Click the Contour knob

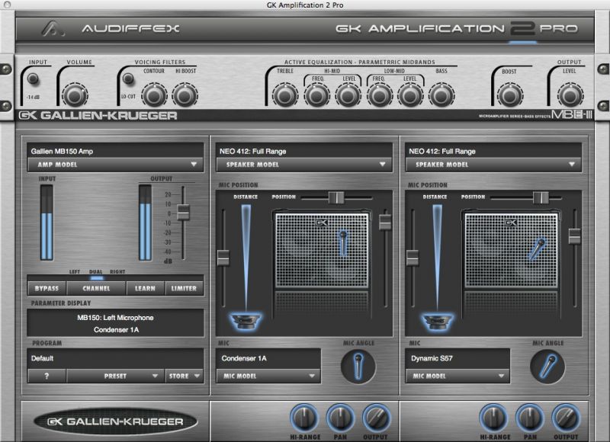pyautogui.click(x=154, y=95)
